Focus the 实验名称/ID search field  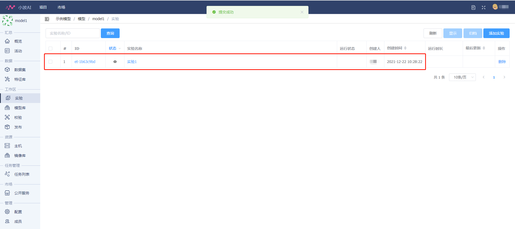click(73, 33)
